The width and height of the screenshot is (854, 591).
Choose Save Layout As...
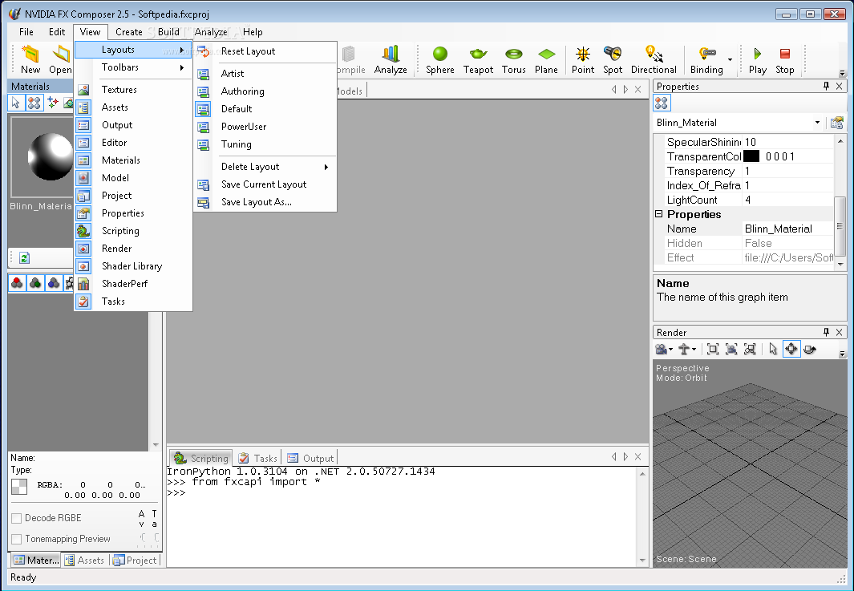[265, 202]
